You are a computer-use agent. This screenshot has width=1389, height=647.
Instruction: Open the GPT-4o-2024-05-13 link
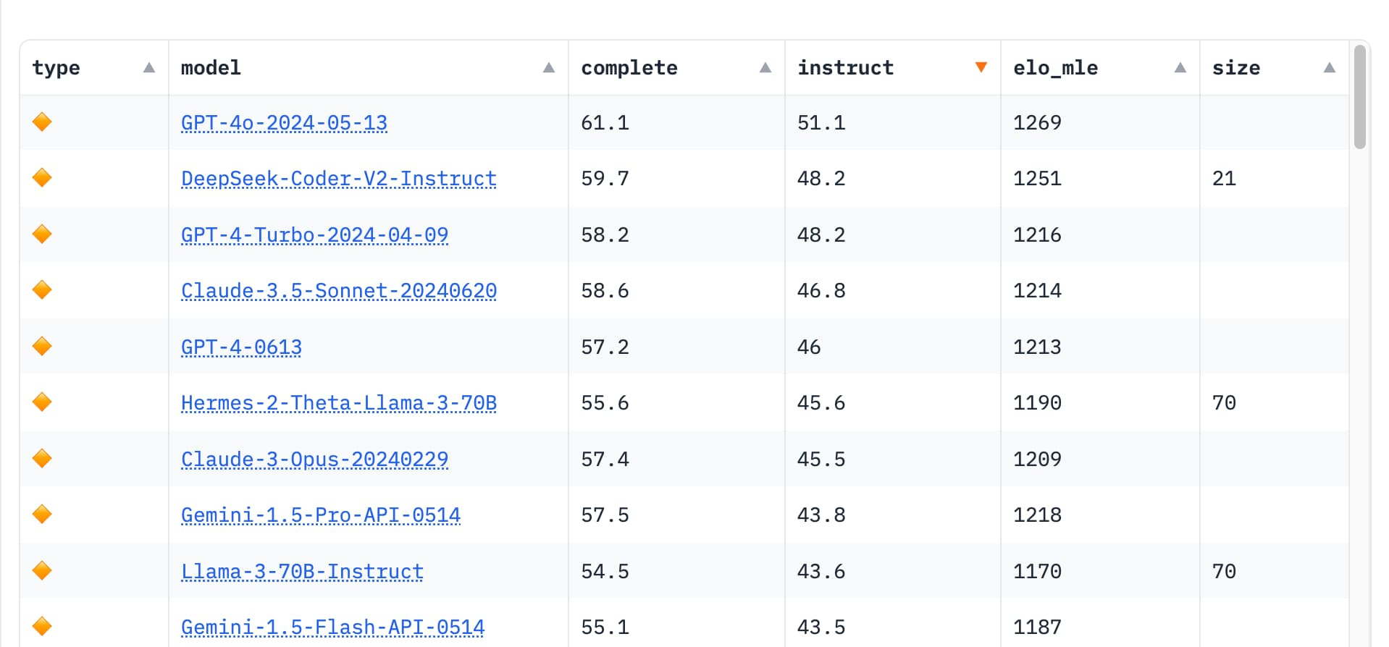coord(284,123)
